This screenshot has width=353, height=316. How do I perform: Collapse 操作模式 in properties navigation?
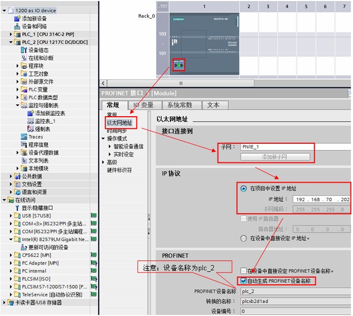point(103,139)
